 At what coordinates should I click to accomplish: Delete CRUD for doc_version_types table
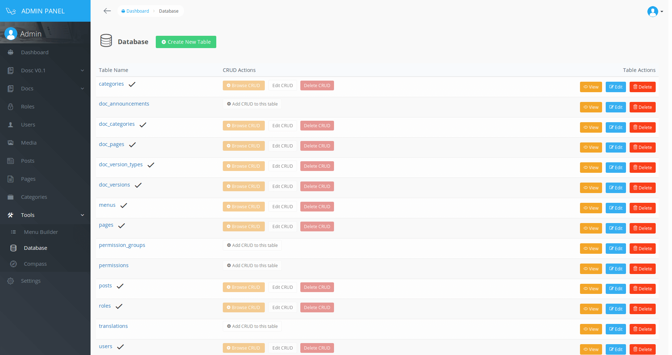click(x=317, y=166)
